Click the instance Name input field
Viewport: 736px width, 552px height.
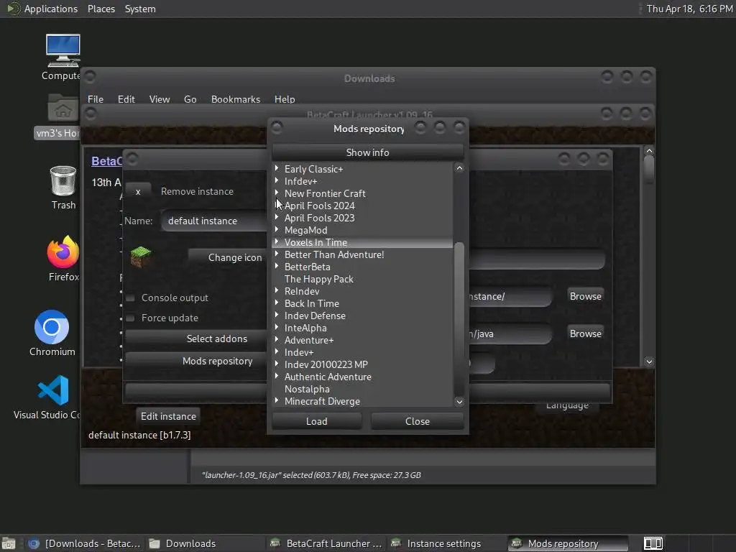pos(214,221)
